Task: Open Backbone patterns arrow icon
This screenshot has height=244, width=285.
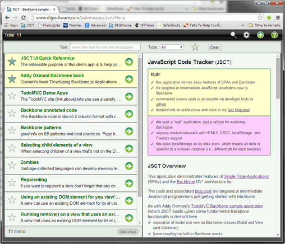Action: [x=129, y=131]
